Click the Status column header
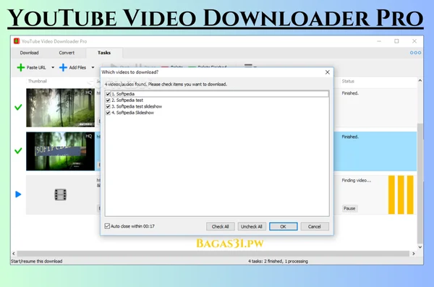This screenshot has height=287, width=434. (348, 81)
